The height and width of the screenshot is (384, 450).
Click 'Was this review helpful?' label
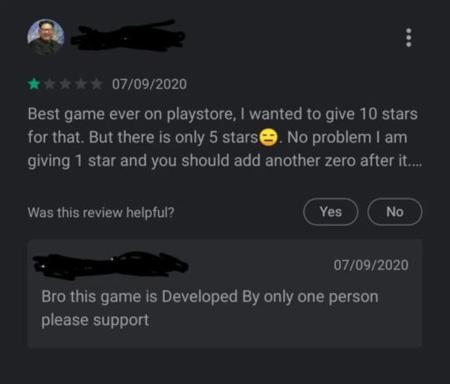point(101,213)
